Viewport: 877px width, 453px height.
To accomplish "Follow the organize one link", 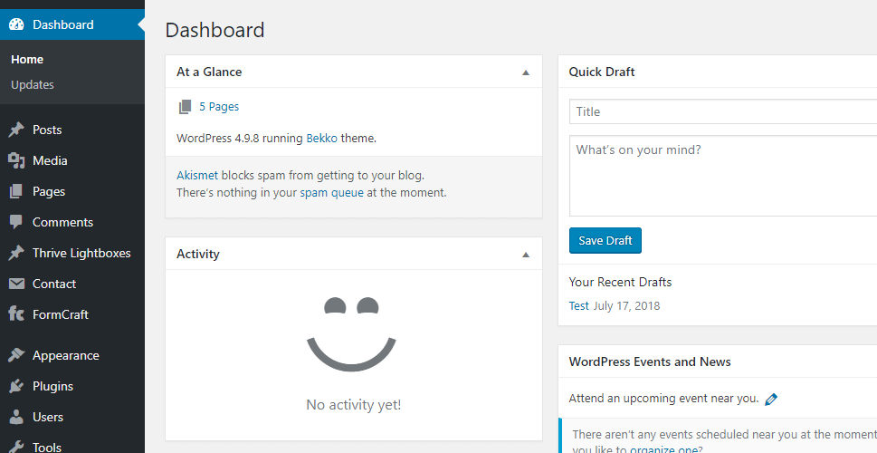I will coord(664,449).
